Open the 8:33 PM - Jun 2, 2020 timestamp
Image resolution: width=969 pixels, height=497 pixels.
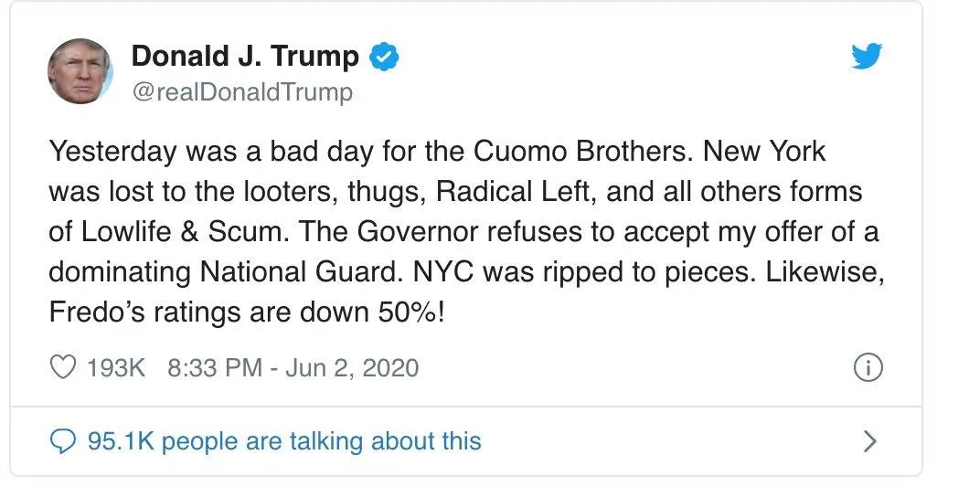293,368
